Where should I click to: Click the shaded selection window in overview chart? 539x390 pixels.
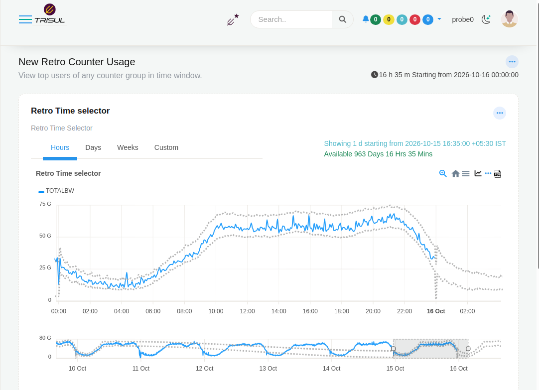point(431,349)
